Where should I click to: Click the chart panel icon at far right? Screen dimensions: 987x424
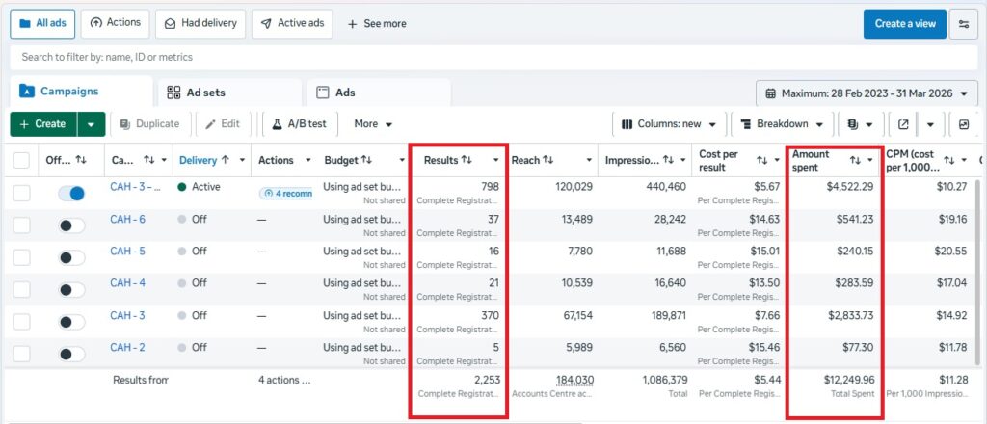tap(963, 124)
